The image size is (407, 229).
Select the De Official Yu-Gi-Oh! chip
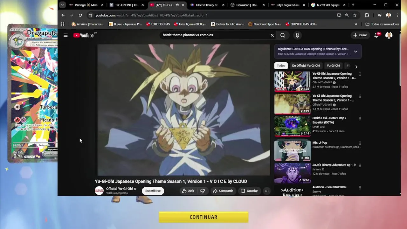click(x=306, y=66)
